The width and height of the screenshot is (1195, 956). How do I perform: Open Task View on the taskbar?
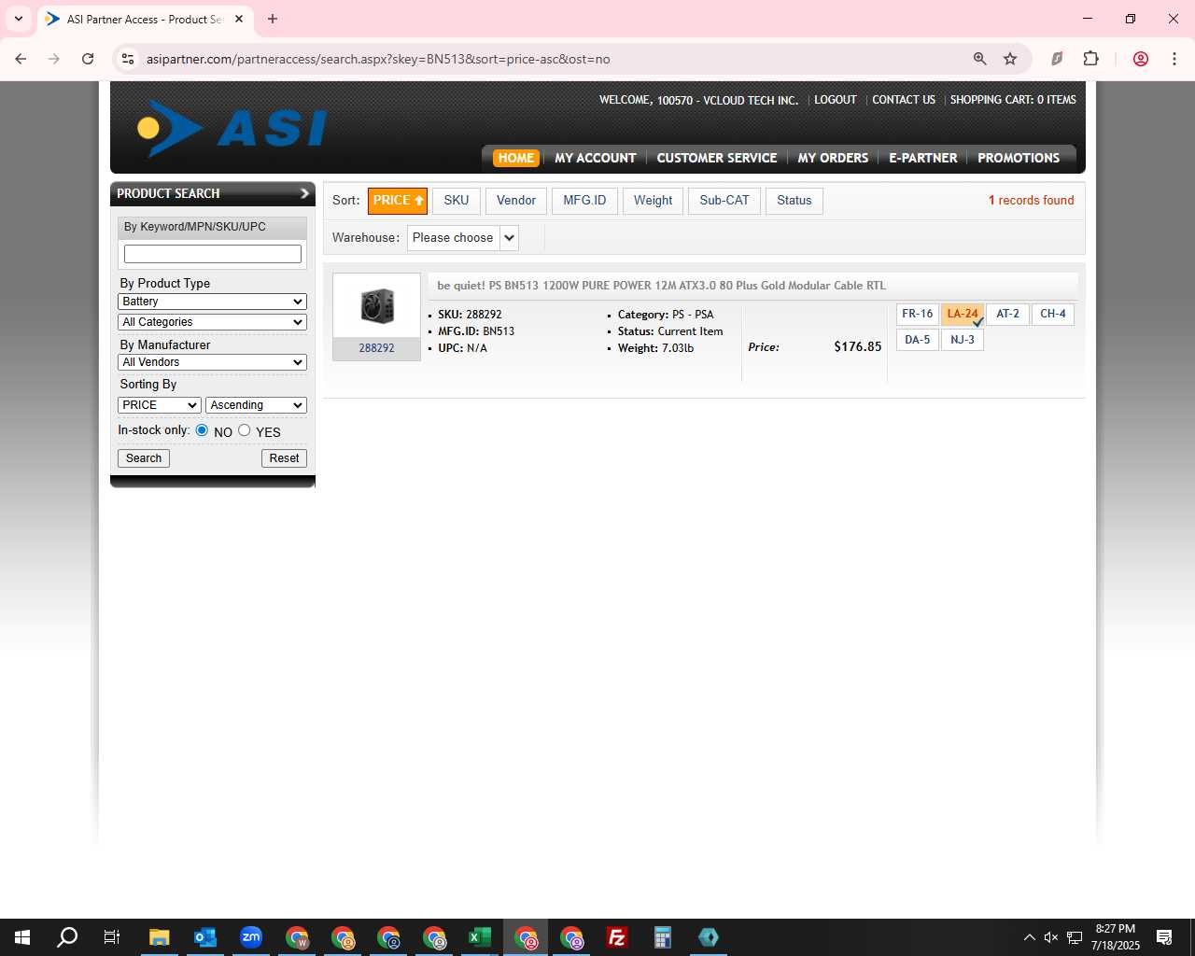point(111,937)
